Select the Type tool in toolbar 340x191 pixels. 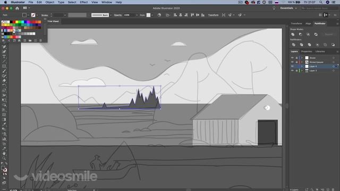click(4, 57)
